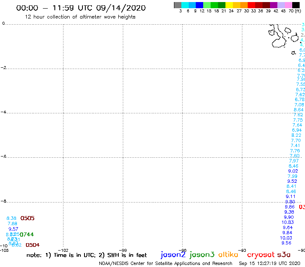305x267 pixels.
Task: Select the wave height value "7.97"
Action: [294, 161]
